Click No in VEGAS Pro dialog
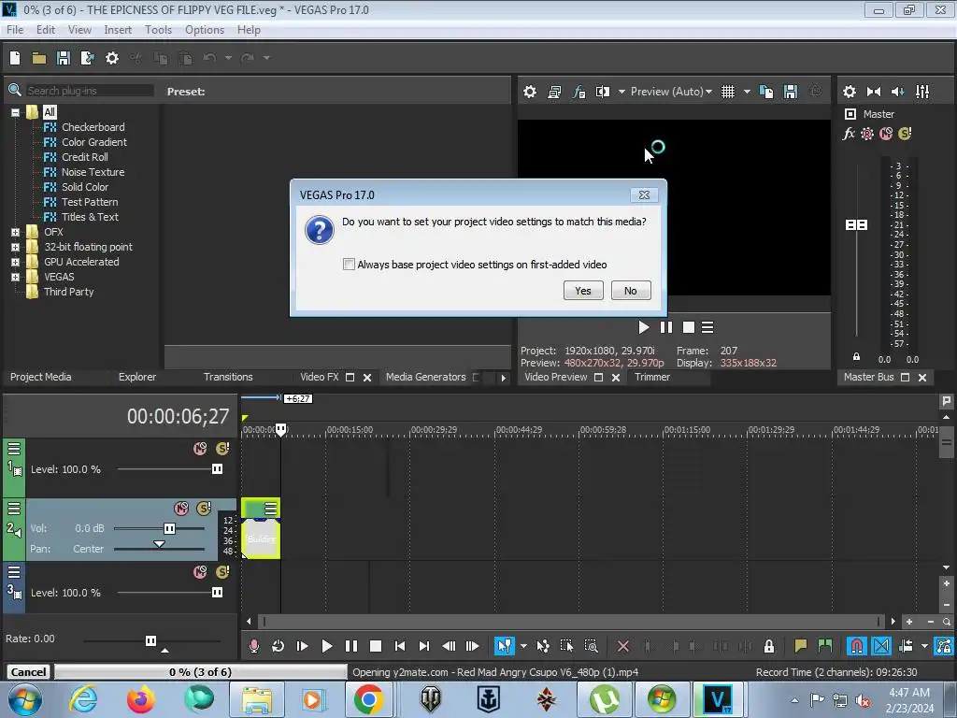Image resolution: width=957 pixels, height=718 pixels. [631, 291]
